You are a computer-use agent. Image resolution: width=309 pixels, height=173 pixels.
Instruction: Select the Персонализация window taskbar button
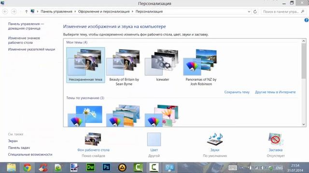[169, 168]
